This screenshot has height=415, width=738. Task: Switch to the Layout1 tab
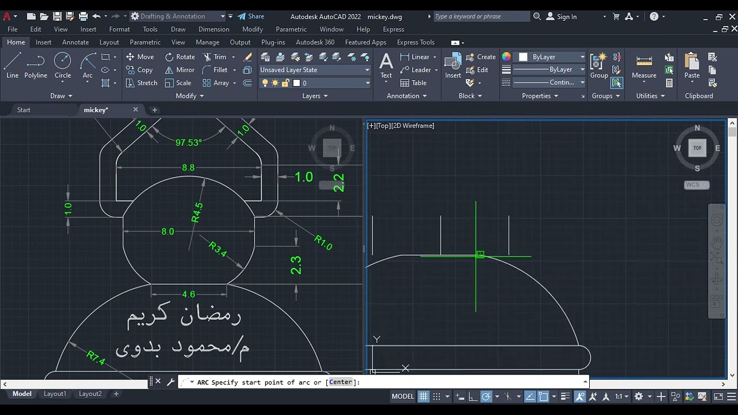(x=55, y=394)
